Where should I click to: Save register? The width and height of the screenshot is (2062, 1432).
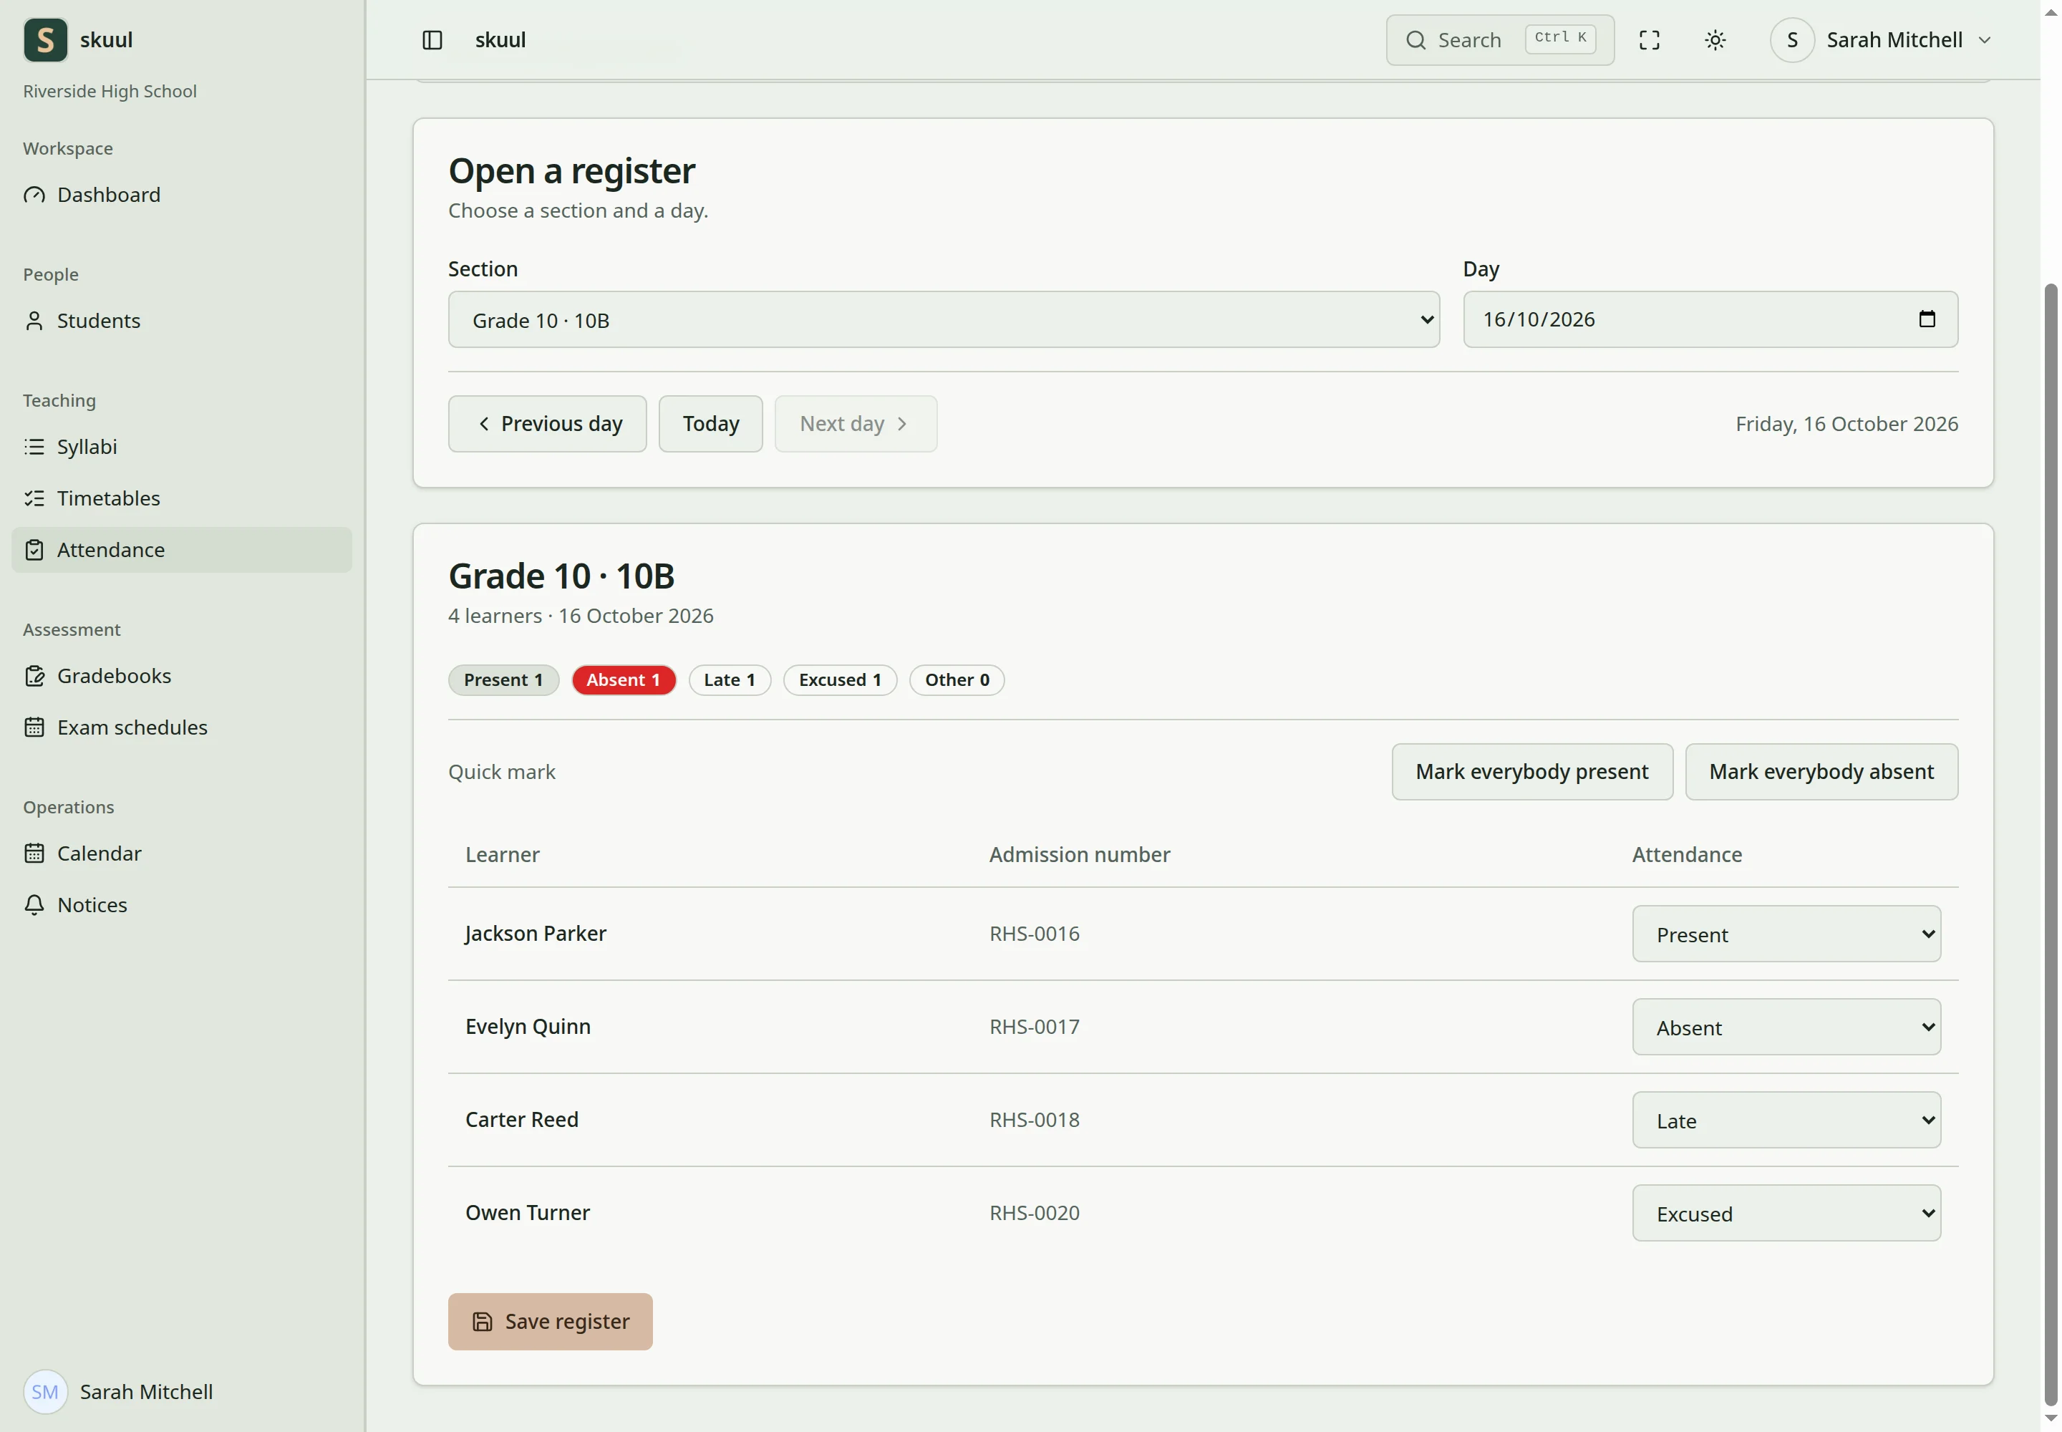pyautogui.click(x=550, y=1321)
